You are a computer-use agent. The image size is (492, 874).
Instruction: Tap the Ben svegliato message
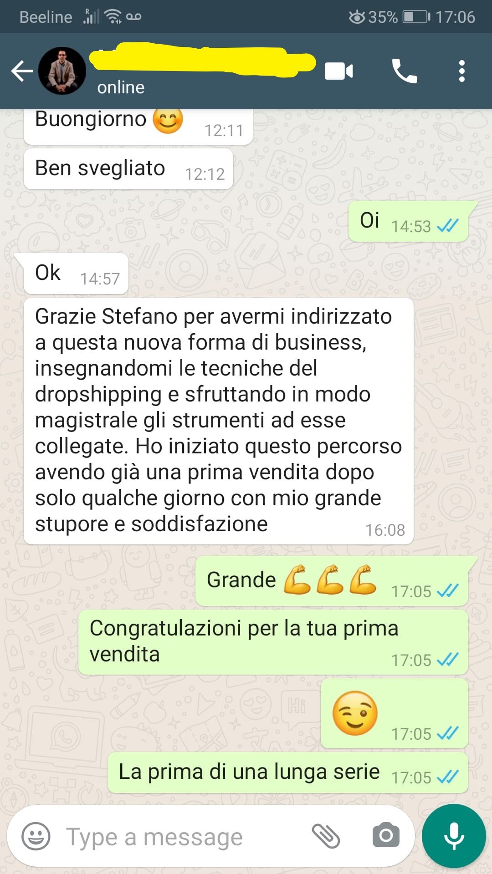point(128,169)
